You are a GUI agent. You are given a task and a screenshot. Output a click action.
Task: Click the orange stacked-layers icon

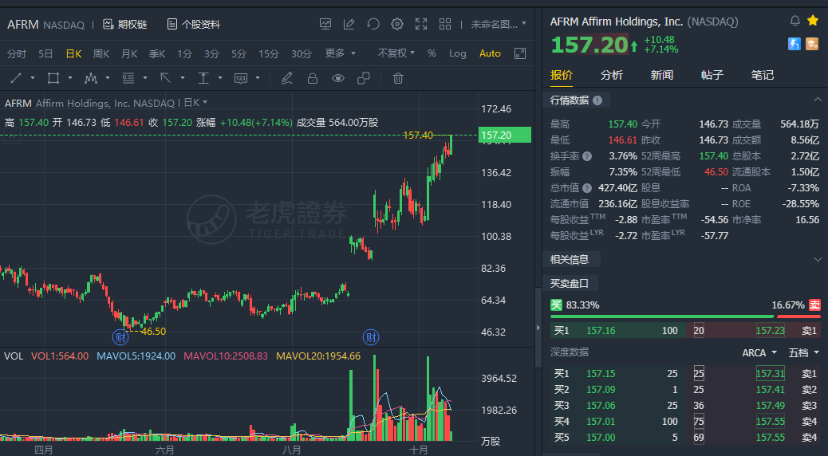(812, 44)
